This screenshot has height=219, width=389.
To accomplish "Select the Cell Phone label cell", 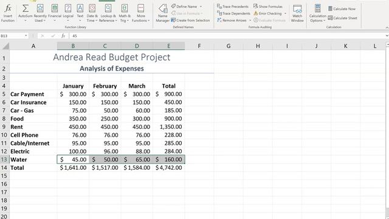I will pyautogui.click(x=33, y=135).
